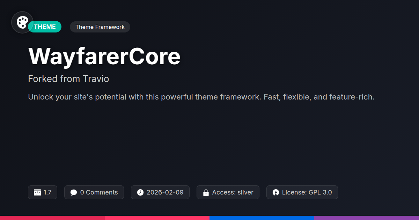The height and width of the screenshot is (220, 419).
Task: Click the 'Access: silver' label
Action: [x=233, y=192]
